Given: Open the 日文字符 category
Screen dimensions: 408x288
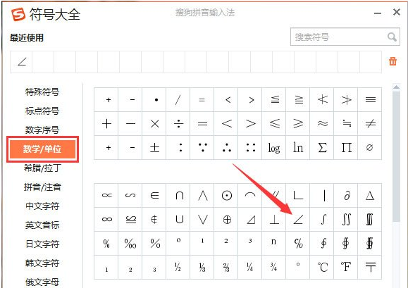Looking at the screenshot, I should [42, 244].
